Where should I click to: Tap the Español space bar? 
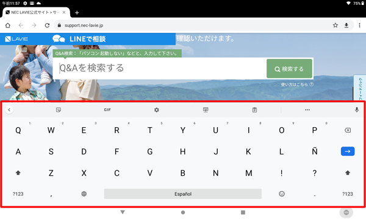coord(183,194)
